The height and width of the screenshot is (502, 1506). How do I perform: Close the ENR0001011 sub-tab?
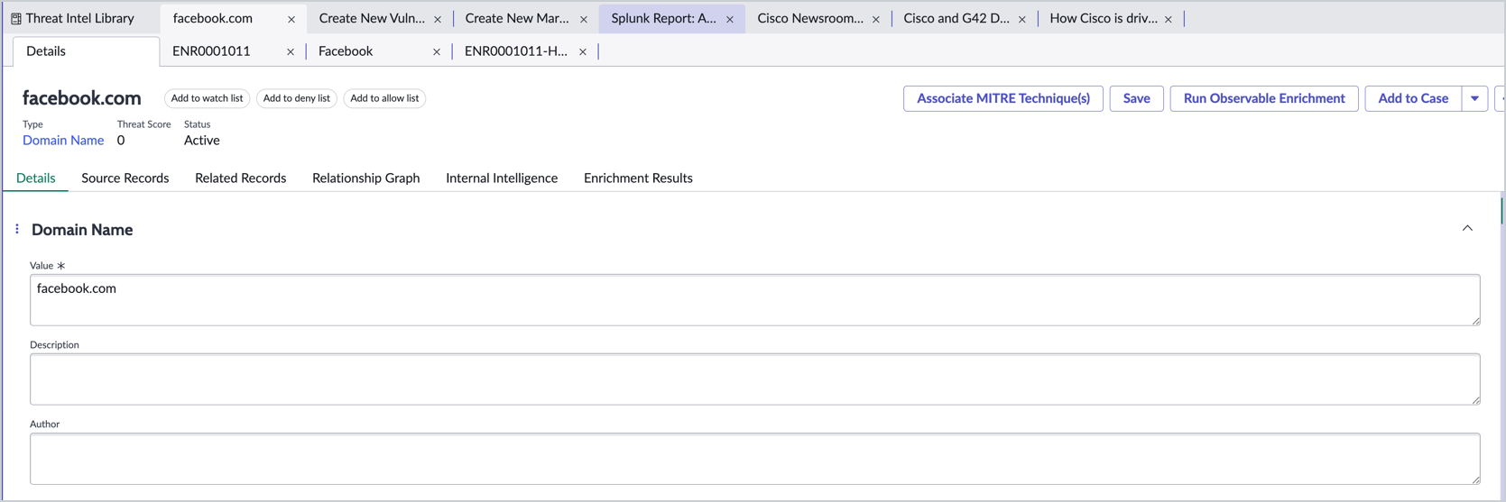(x=291, y=52)
